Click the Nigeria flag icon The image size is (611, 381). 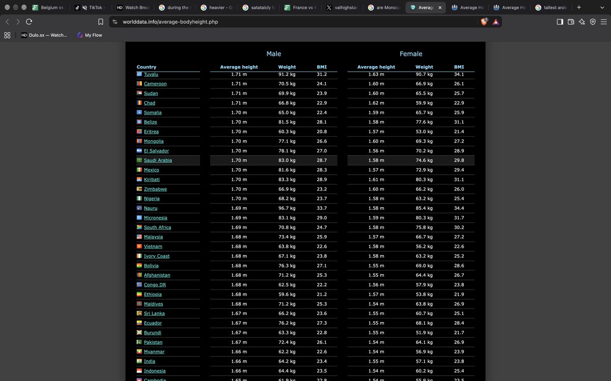139,199
